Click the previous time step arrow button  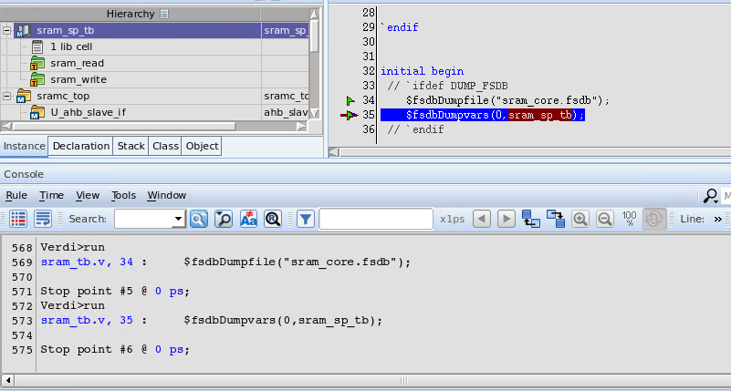482,219
